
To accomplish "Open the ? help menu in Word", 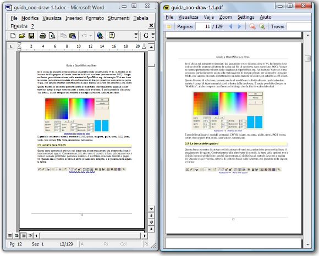I will tap(32, 26).
